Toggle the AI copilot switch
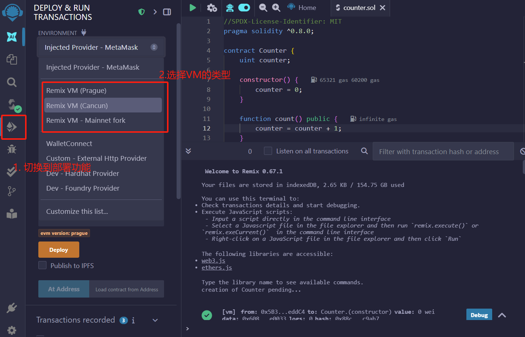Screen dimensions: 525x337 [x=244, y=7]
